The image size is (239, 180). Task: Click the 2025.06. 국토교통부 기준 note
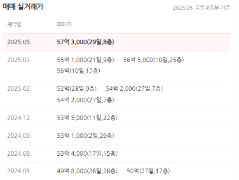(202, 8)
